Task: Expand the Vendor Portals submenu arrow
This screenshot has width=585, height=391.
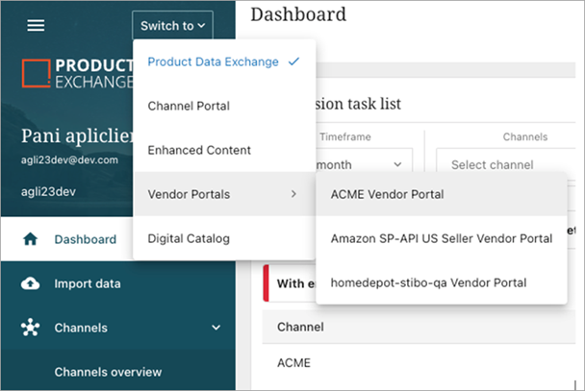Action: [x=293, y=194]
